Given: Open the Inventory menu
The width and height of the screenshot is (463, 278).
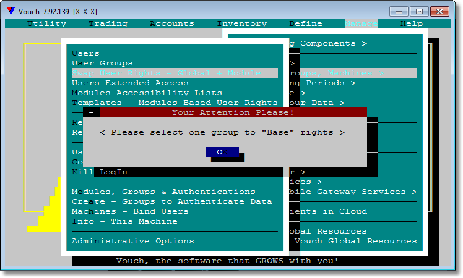Looking at the screenshot, I should [242, 23].
